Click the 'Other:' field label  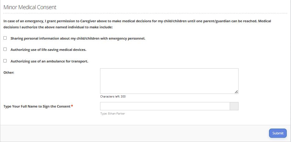[9, 73]
